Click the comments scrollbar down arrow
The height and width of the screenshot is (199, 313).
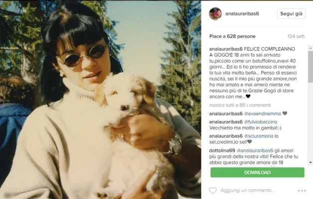click(x=311, y=163)
